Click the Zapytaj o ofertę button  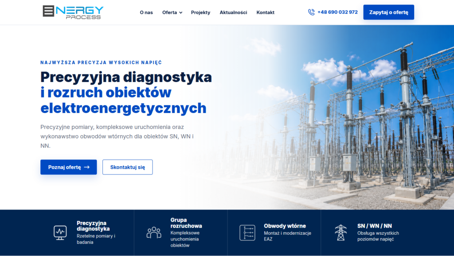click(388, 12)
